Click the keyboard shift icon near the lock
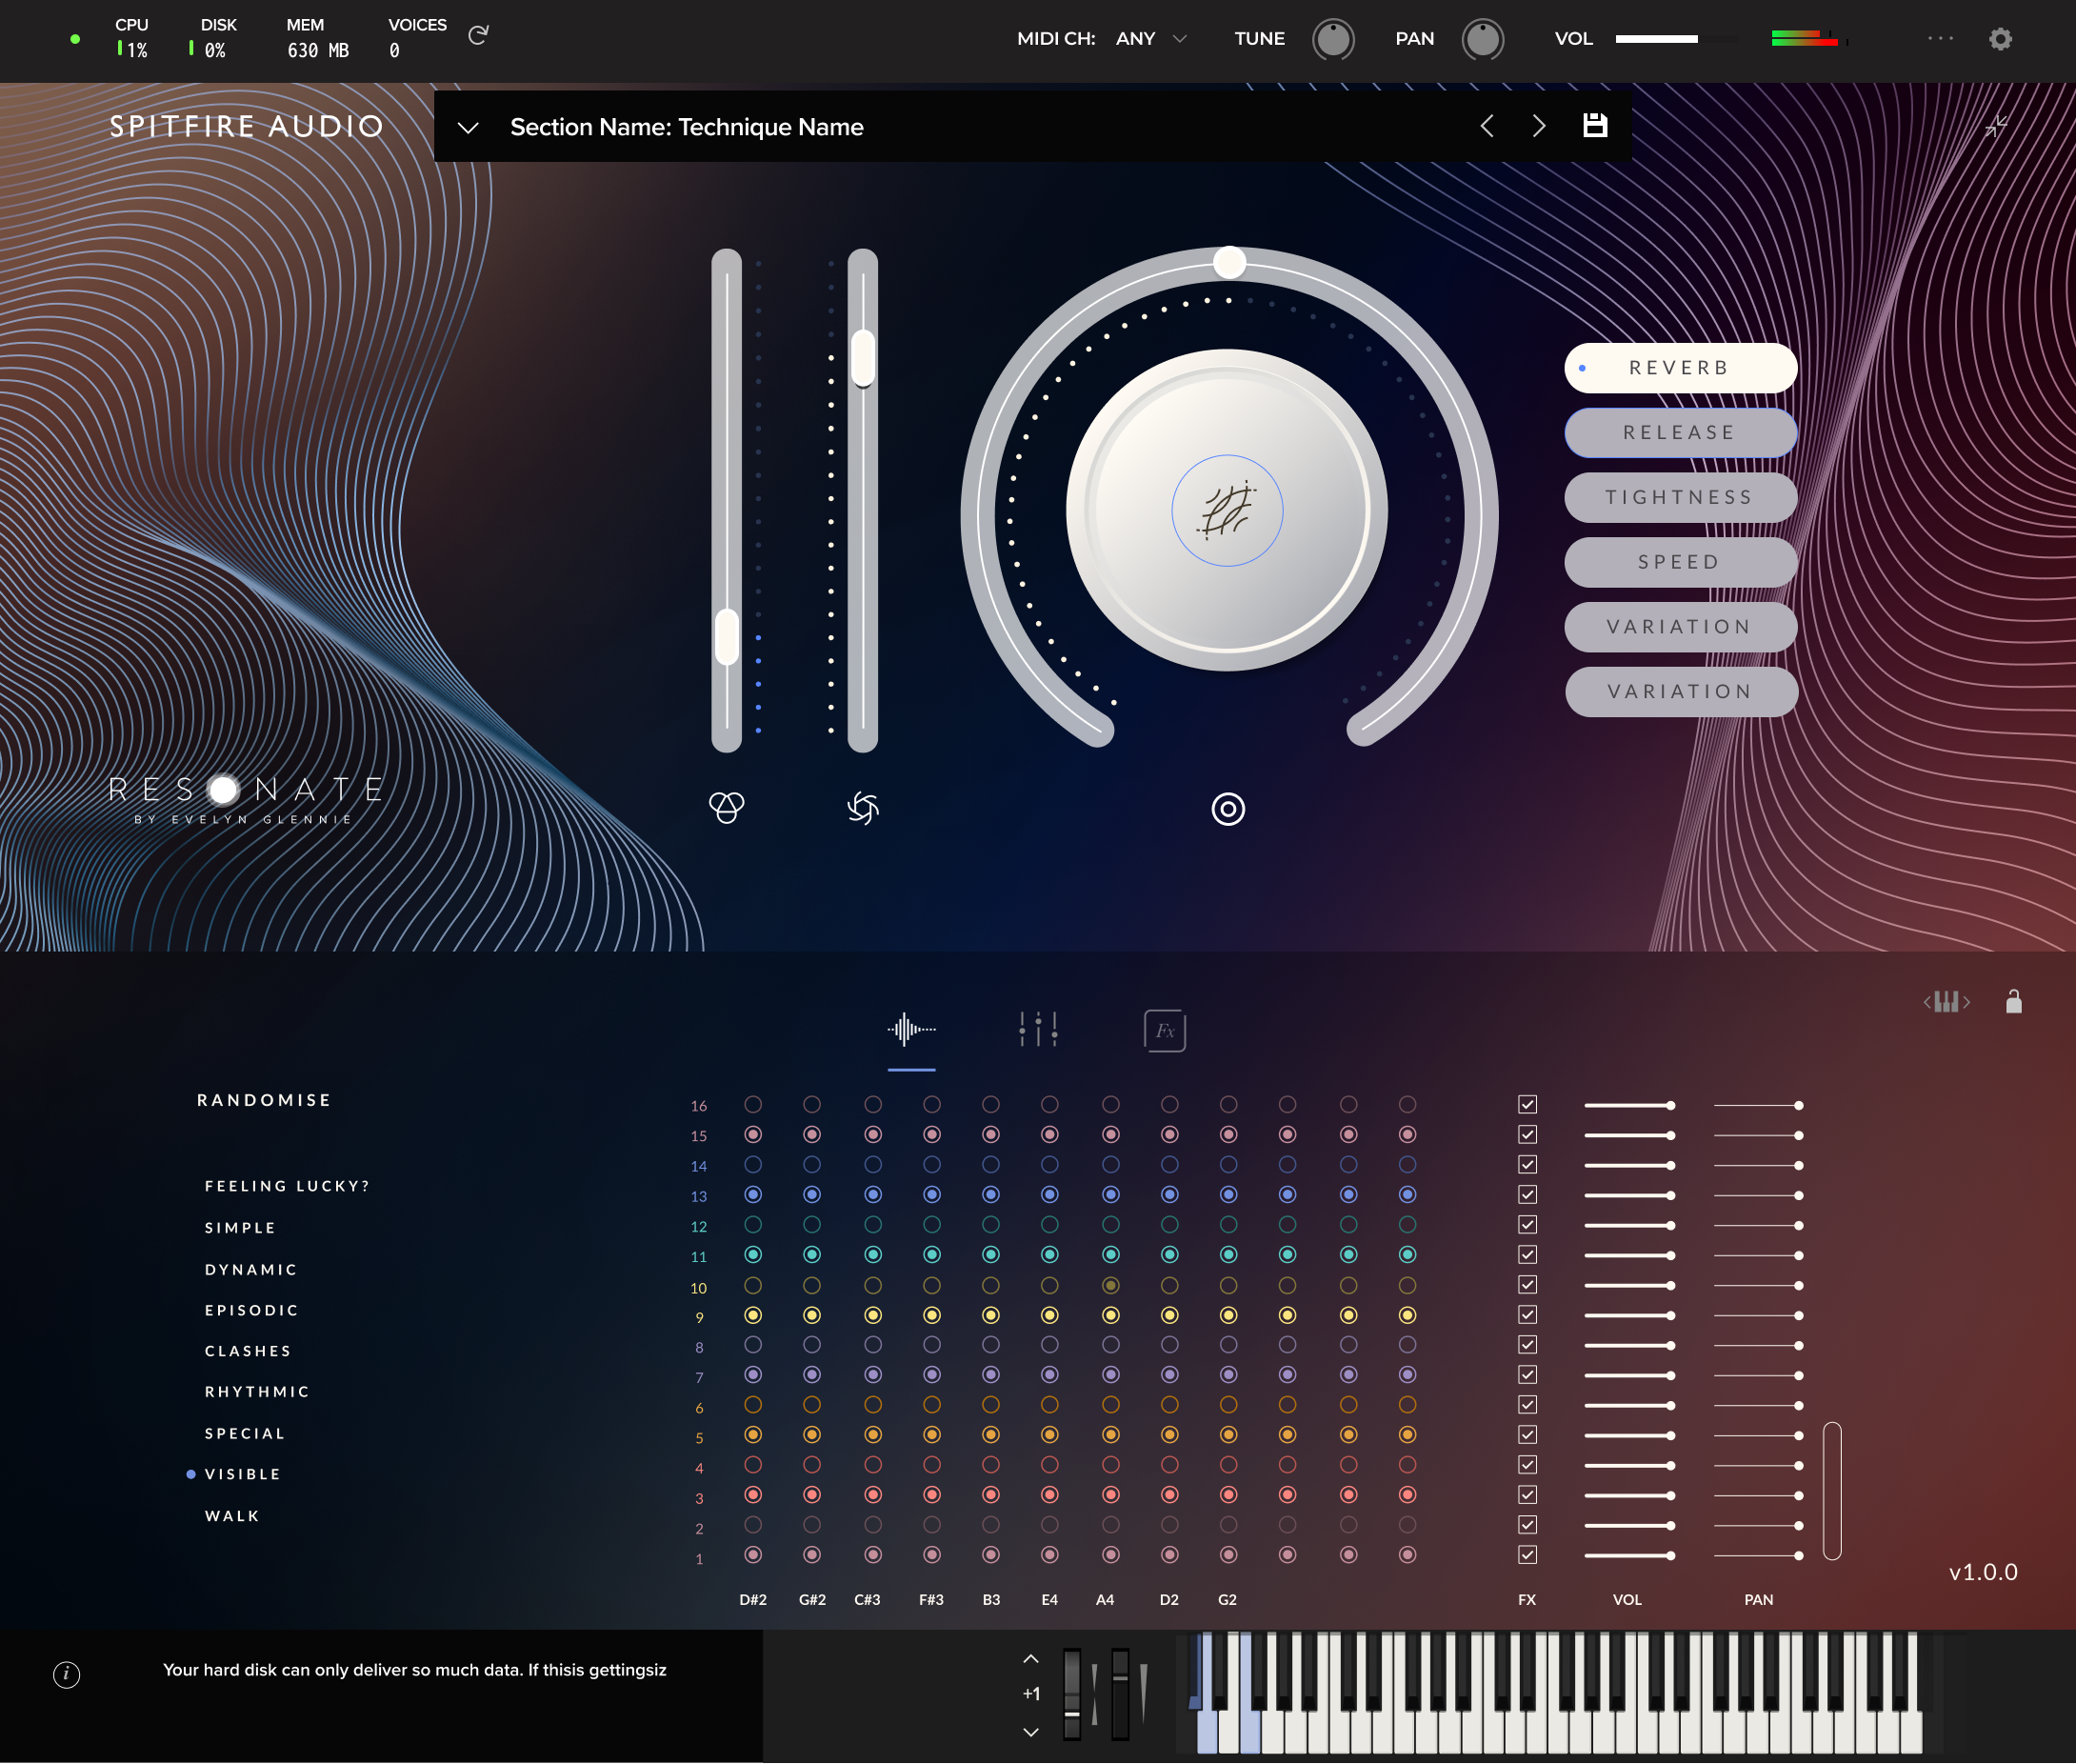 (1946, 1002)
